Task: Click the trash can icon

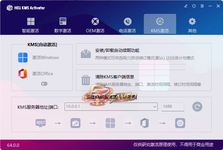Action: [86, 80]
